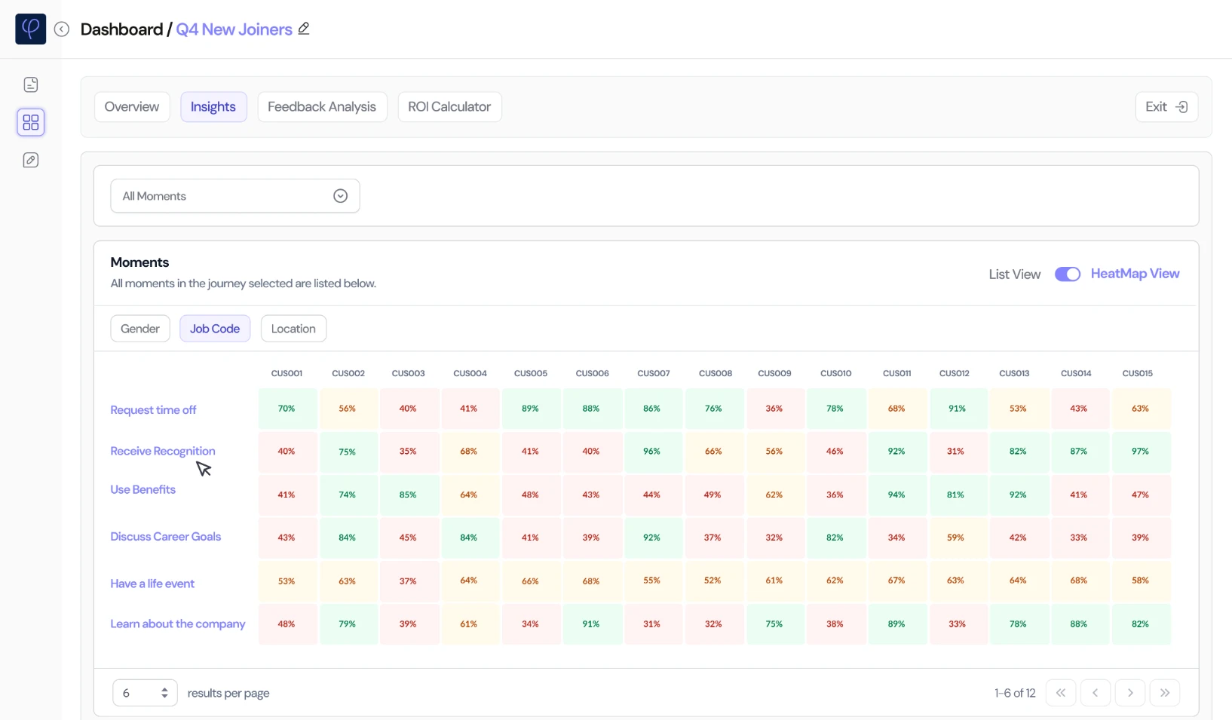Open the ROI Calculator tab
Screen dimensions: 1232x720
(449, 107)
